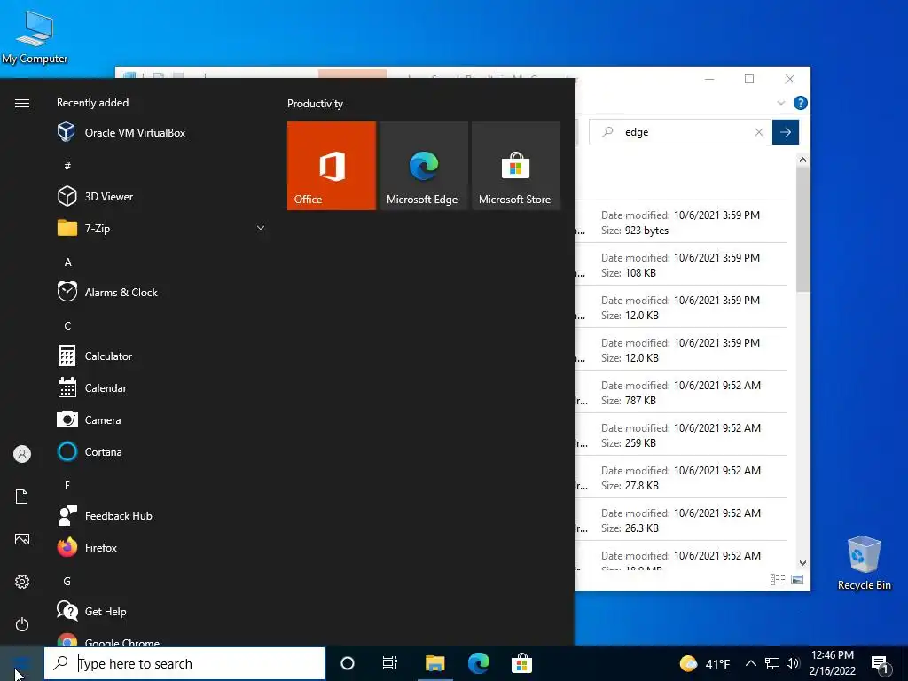The width and height of the screenshot is (908, 681).
Task: Click the scrollbar up arrow in Explorer
Action: [802, 160]
